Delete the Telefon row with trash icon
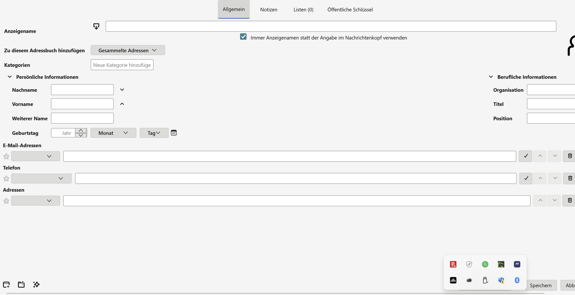The height and width of the screenshot is (295, 575). [570, 178]
